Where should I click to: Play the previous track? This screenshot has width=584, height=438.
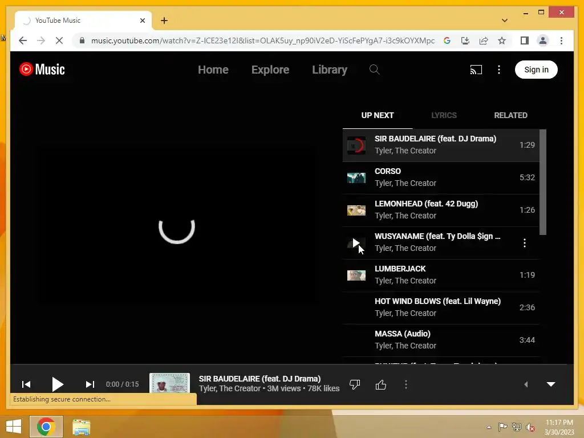pyautogui.click(x=26, y=384)
